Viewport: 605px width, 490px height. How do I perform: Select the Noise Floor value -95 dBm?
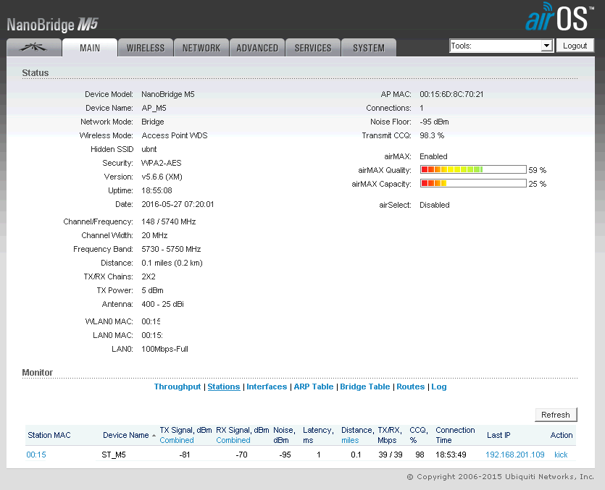point(434,122)
